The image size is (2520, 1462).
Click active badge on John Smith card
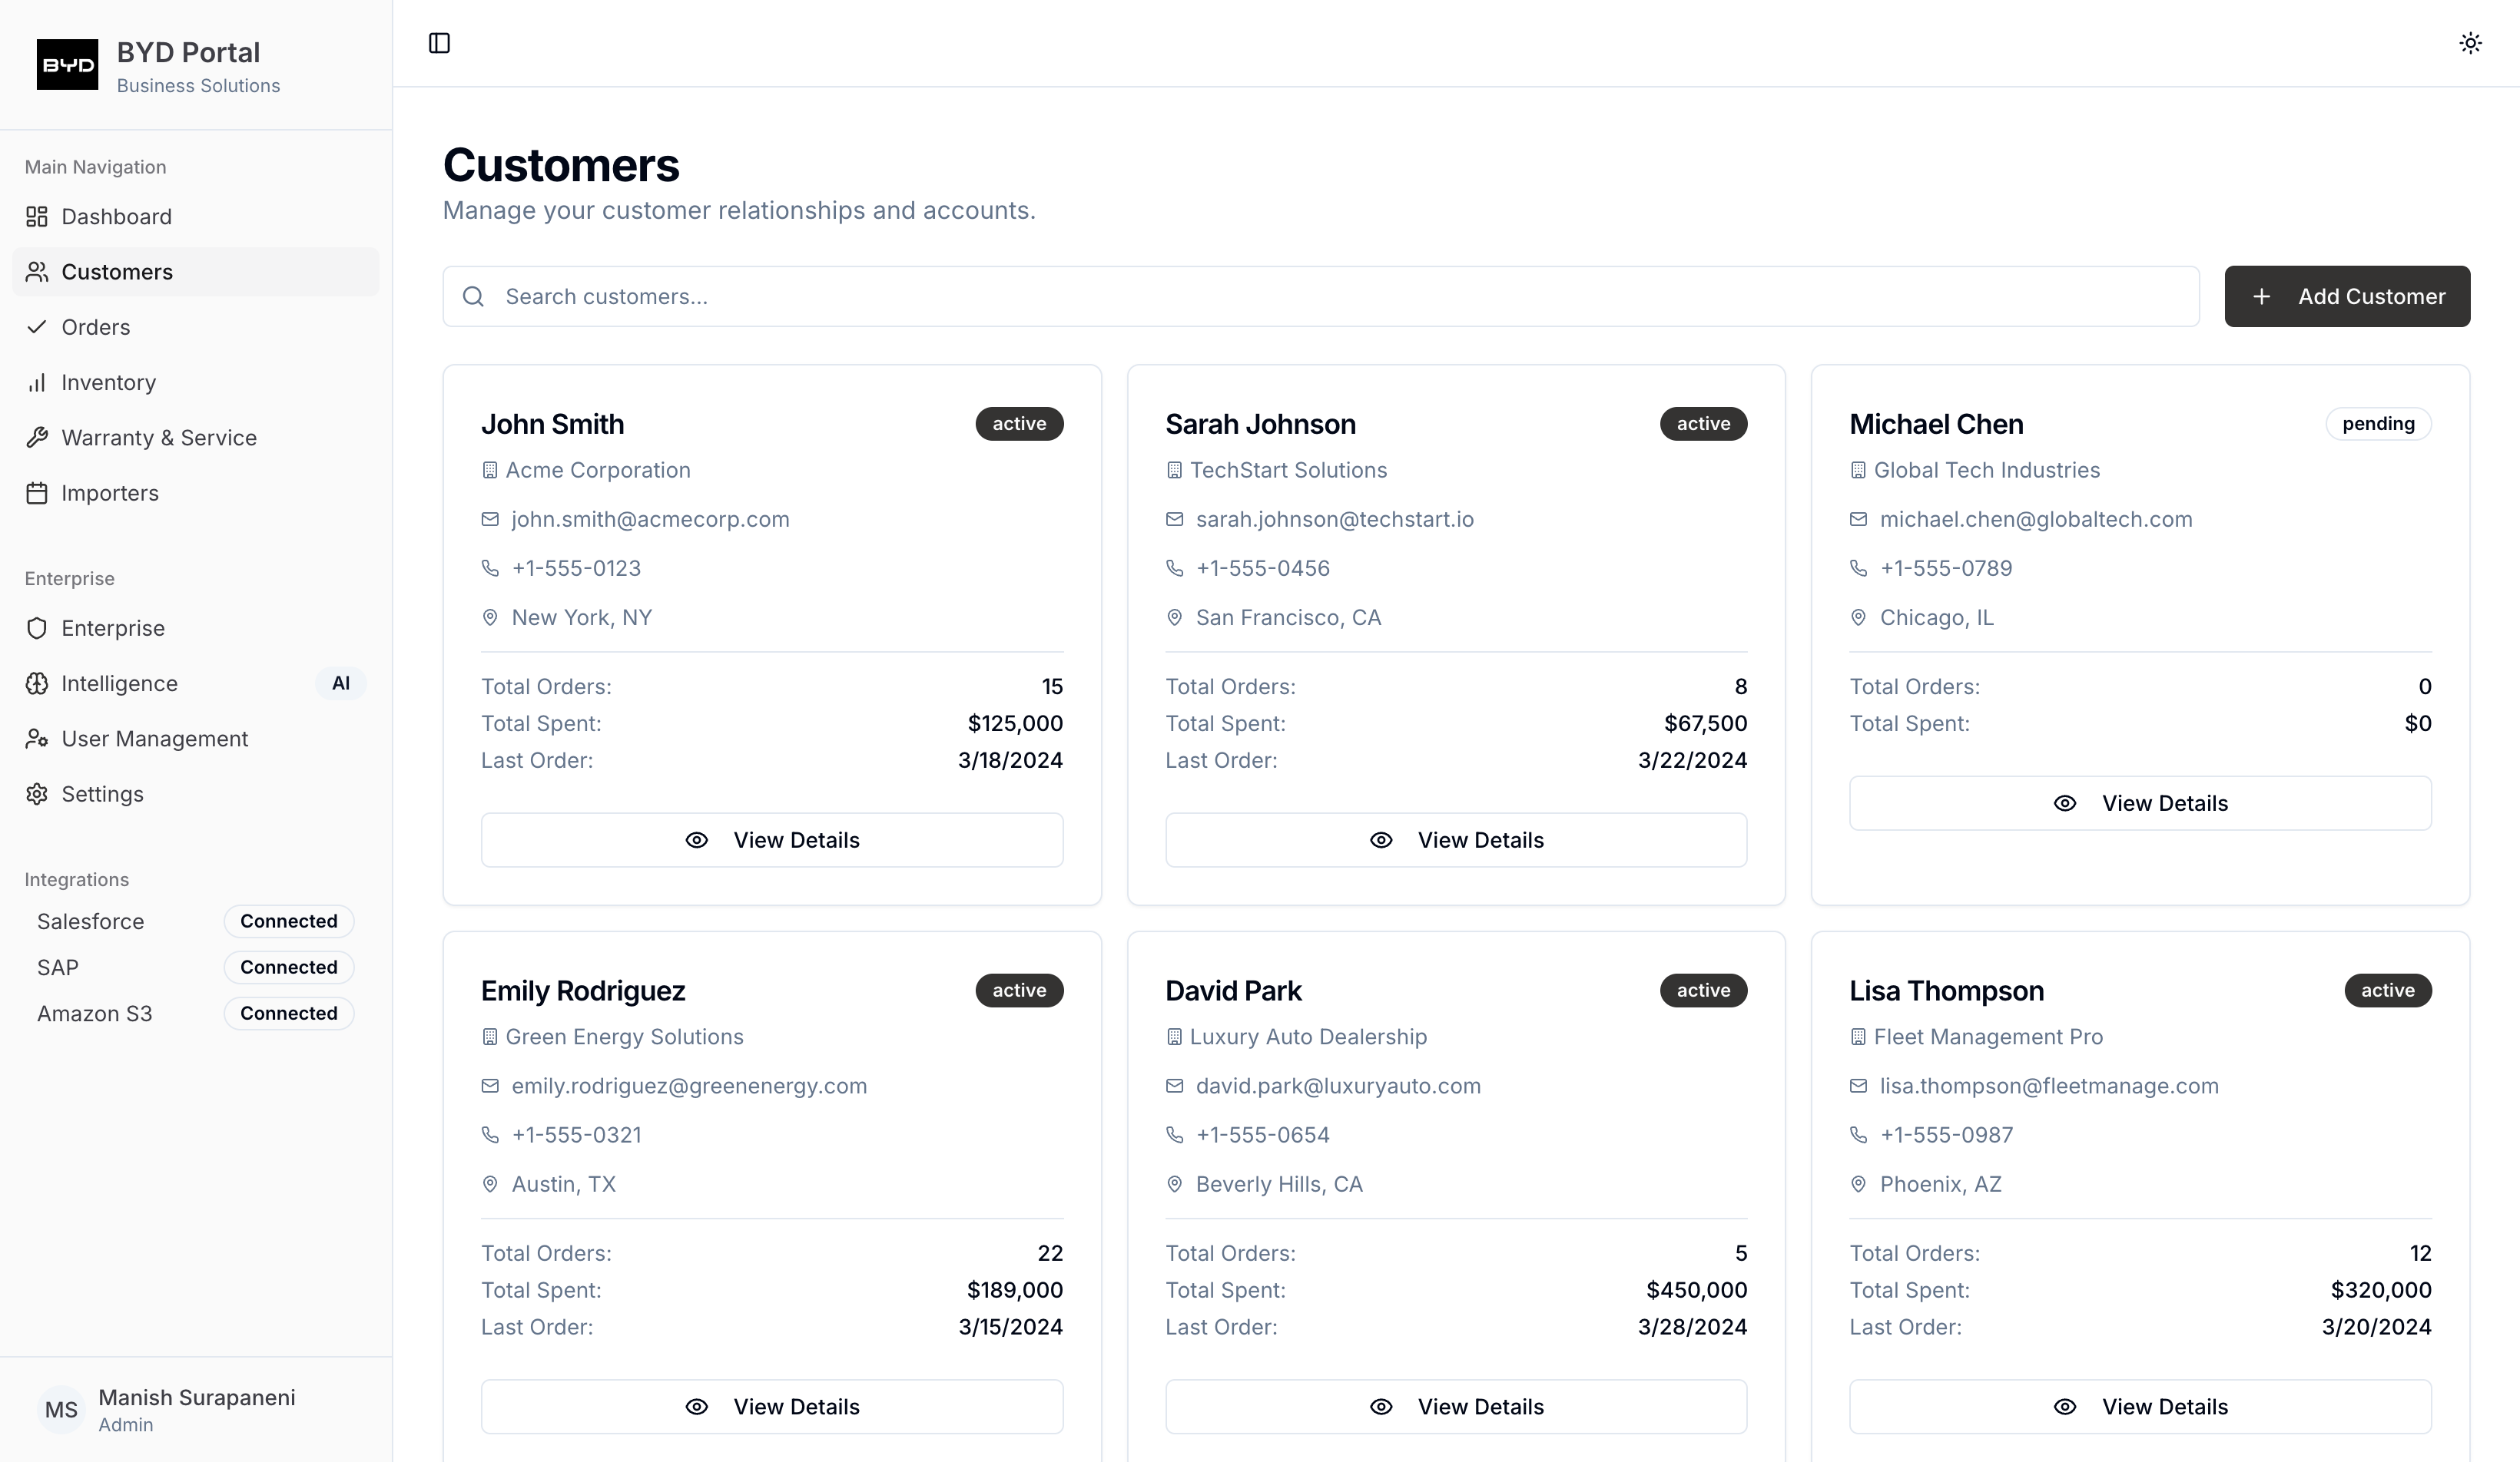click(1019, 424)
